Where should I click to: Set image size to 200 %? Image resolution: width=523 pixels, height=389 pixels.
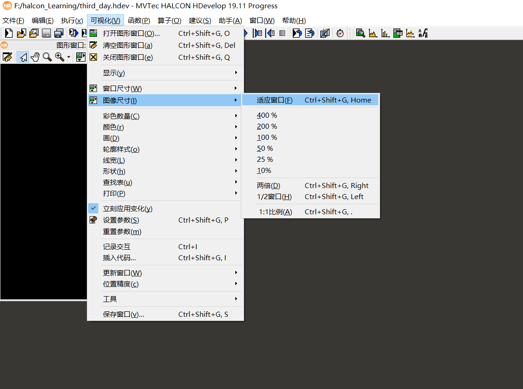click(310, 126)
